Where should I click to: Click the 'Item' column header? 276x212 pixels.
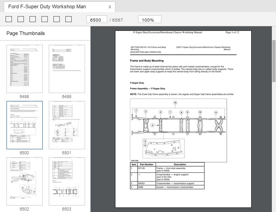pyautogui.click(x=134, y=165)
